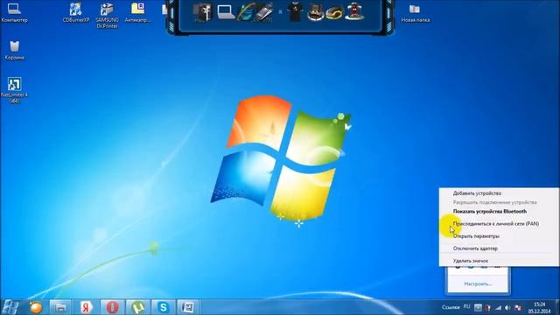Open uTorrent from the taskbar
The width and height of the screenshot is (560, 315).
[x=138, y=307]
